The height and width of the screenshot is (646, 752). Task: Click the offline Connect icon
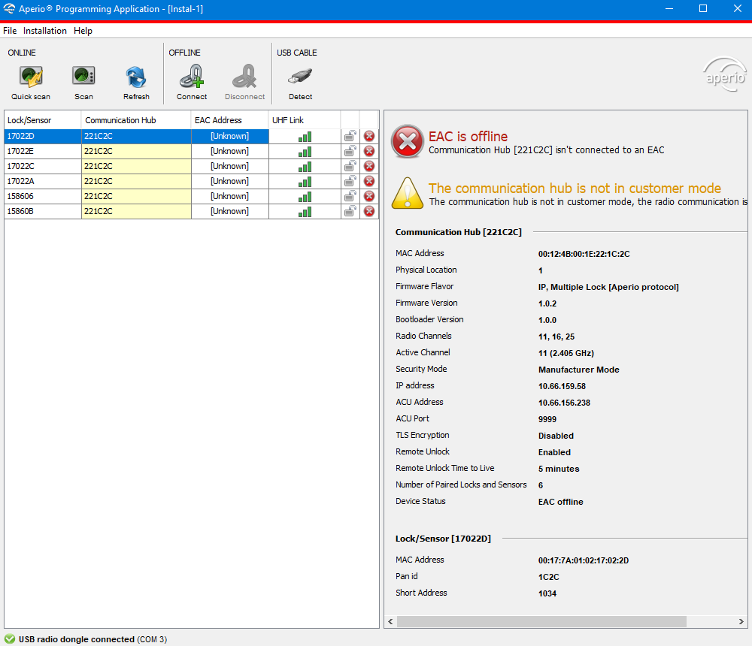click(x=192, y=77)
